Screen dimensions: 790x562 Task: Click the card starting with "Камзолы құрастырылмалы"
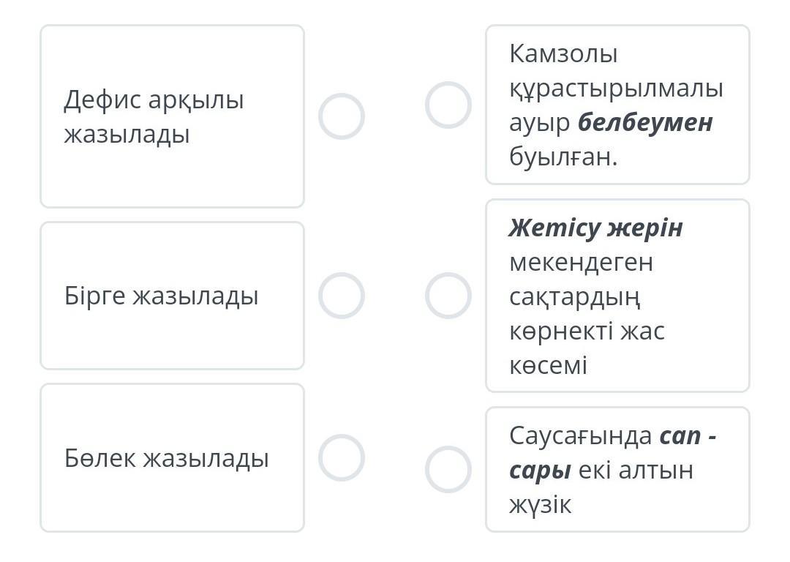(x=617, y=105)
